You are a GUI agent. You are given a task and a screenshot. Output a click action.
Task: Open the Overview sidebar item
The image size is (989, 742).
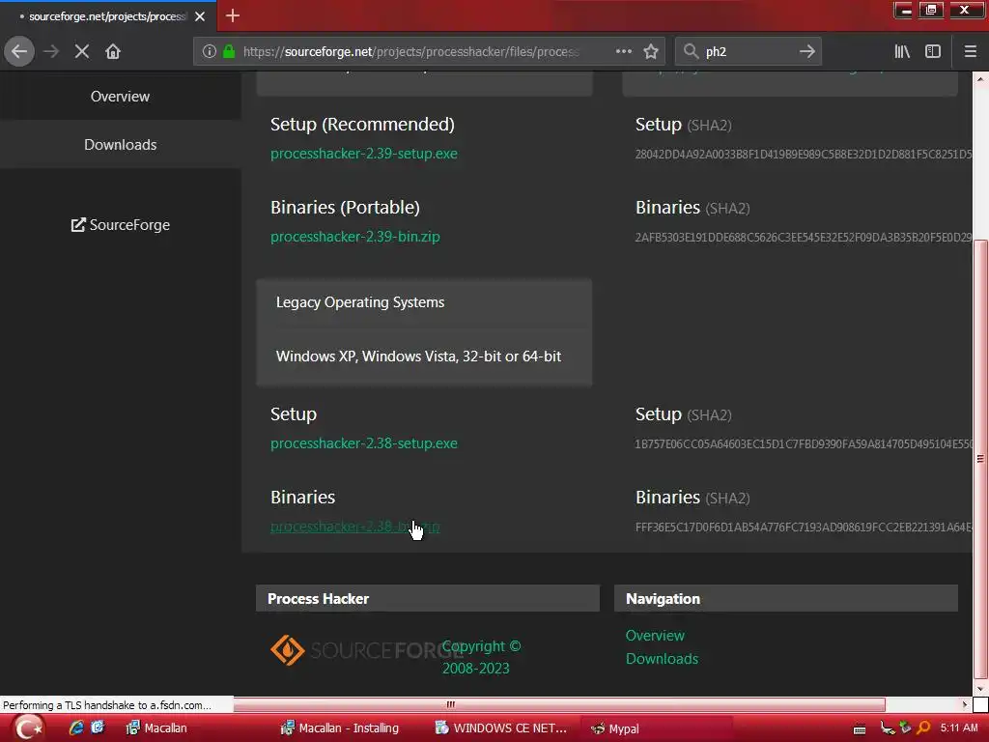tap(120, 97)
